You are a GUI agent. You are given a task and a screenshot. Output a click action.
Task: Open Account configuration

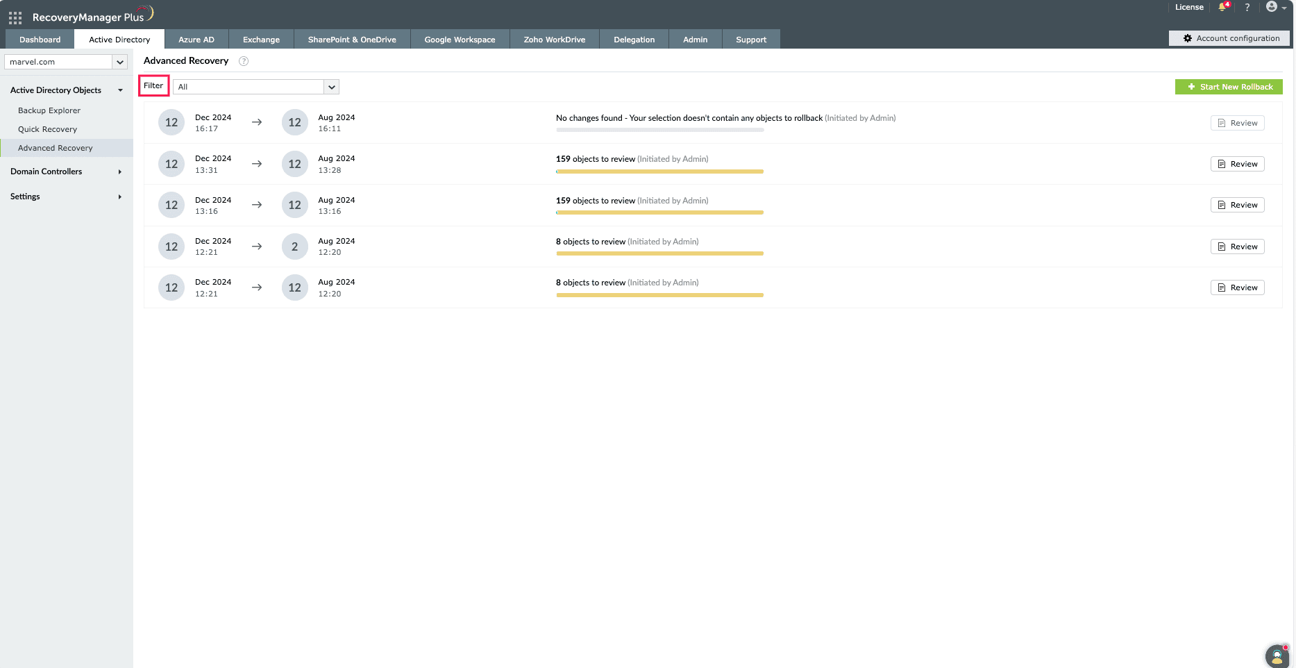tap(1229, 38)
